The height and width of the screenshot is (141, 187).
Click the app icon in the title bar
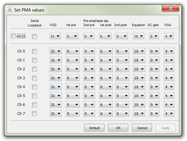coord(10,10)
